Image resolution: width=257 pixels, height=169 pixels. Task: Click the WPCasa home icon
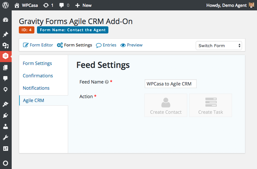[17, 6]
